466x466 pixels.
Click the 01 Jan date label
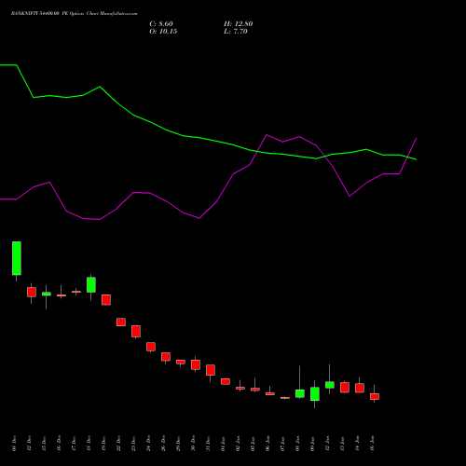(x=223, y=444)
